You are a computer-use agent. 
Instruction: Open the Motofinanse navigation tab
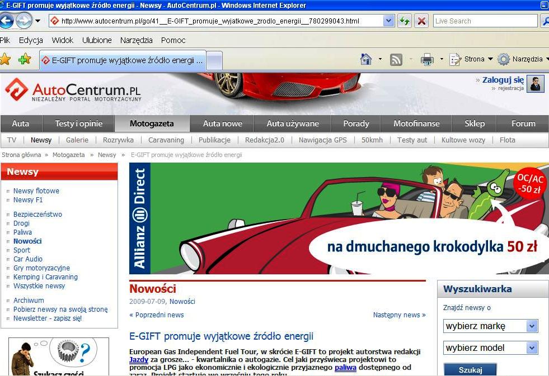[417, 123]
